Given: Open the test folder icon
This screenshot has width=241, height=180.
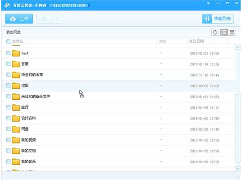Looking at the screenshot, I should 16,53.
